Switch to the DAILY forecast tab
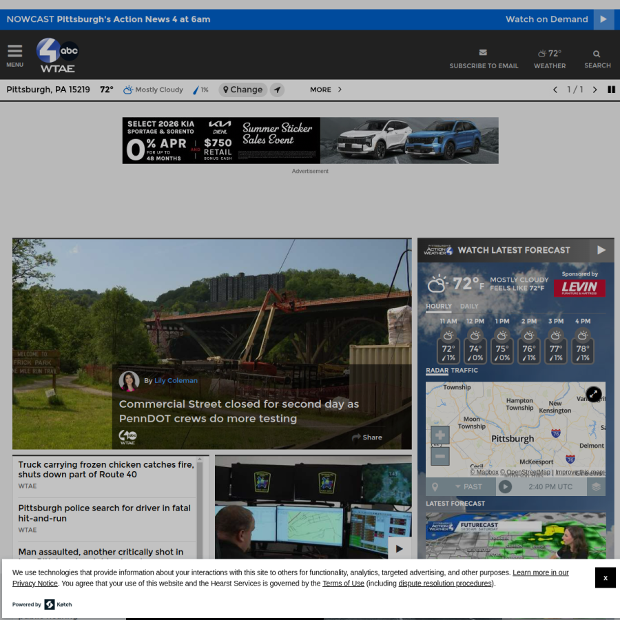The height and width of the screenshot is (620, 620). (469, 307)
